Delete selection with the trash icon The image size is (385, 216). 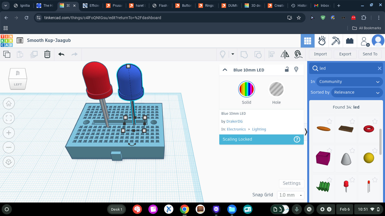point(47,54)
